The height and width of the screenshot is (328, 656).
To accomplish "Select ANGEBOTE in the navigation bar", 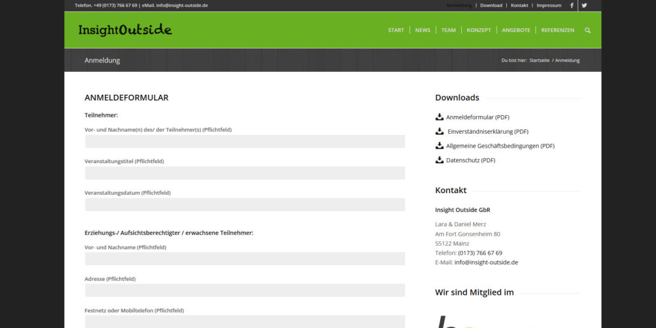I will coord(516,30).
